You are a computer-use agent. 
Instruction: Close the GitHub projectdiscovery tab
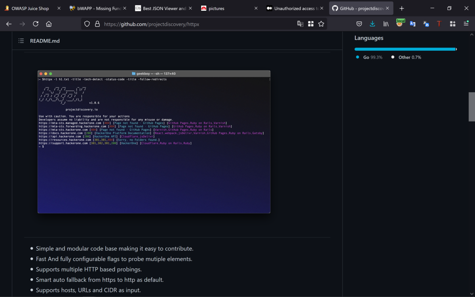[387, 8]
